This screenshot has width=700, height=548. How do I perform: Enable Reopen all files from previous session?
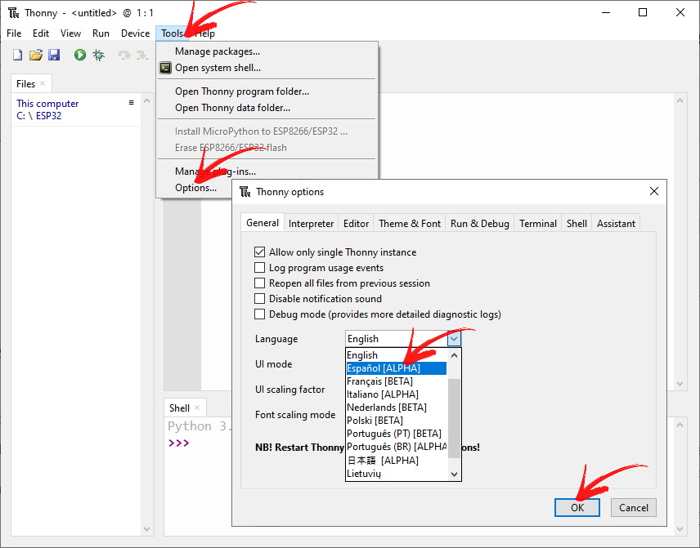(x=259, y=283)
